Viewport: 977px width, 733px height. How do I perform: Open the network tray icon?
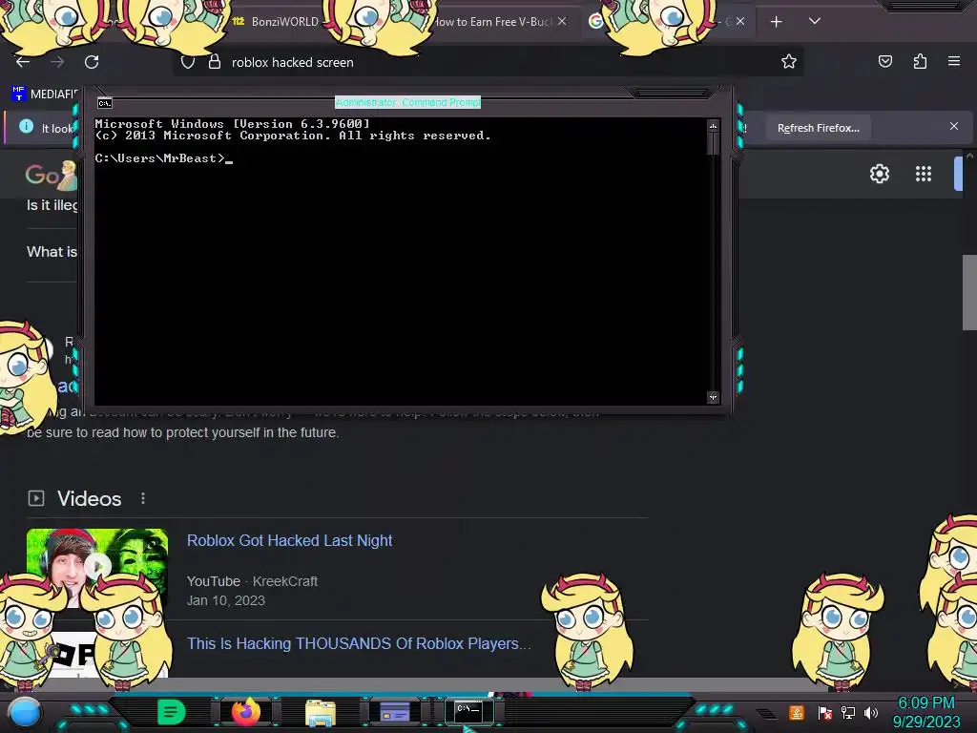848,712
